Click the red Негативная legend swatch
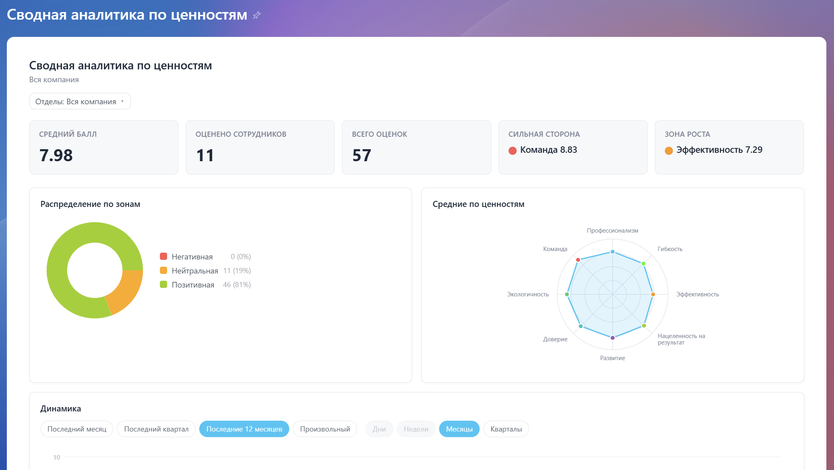 coord(164,256)
